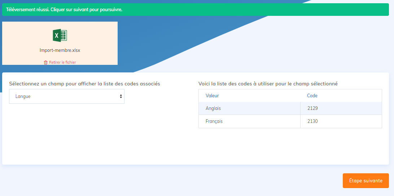394x196 pixels.
Task: Click the red trash bin icon
Action: click(45, 62)
